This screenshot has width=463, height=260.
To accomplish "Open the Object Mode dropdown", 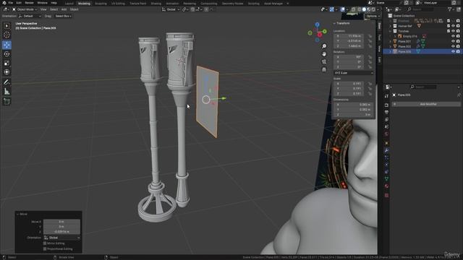I will [x=25, y=9].
